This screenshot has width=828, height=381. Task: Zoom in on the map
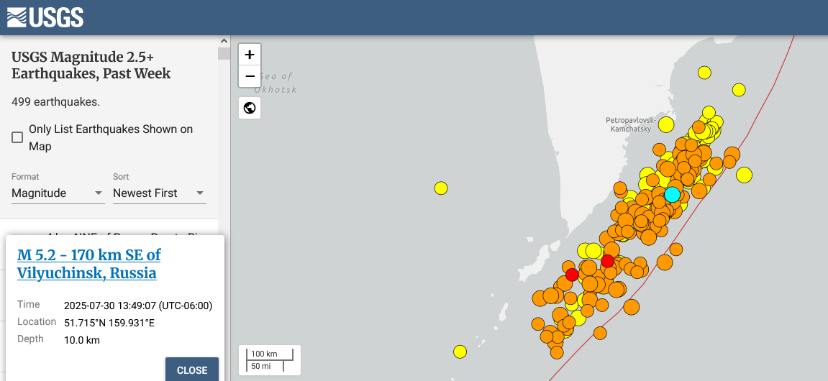[x=250, y=55]
